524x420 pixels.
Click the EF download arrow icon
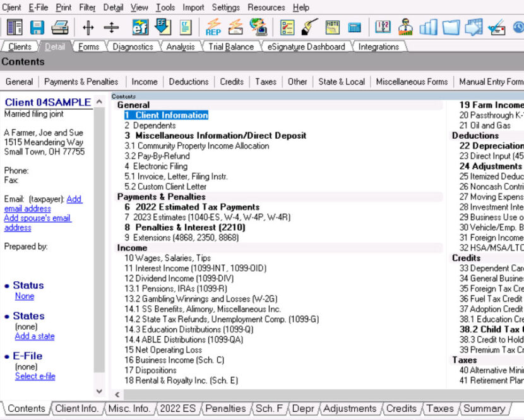click(x=162, y=27)
